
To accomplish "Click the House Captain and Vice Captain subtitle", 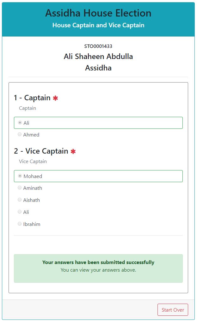I will pos(98,25).
